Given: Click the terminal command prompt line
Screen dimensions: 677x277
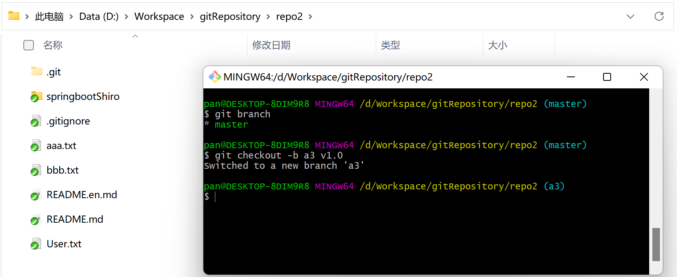Looking at the screenshot, I should [318, 197].
